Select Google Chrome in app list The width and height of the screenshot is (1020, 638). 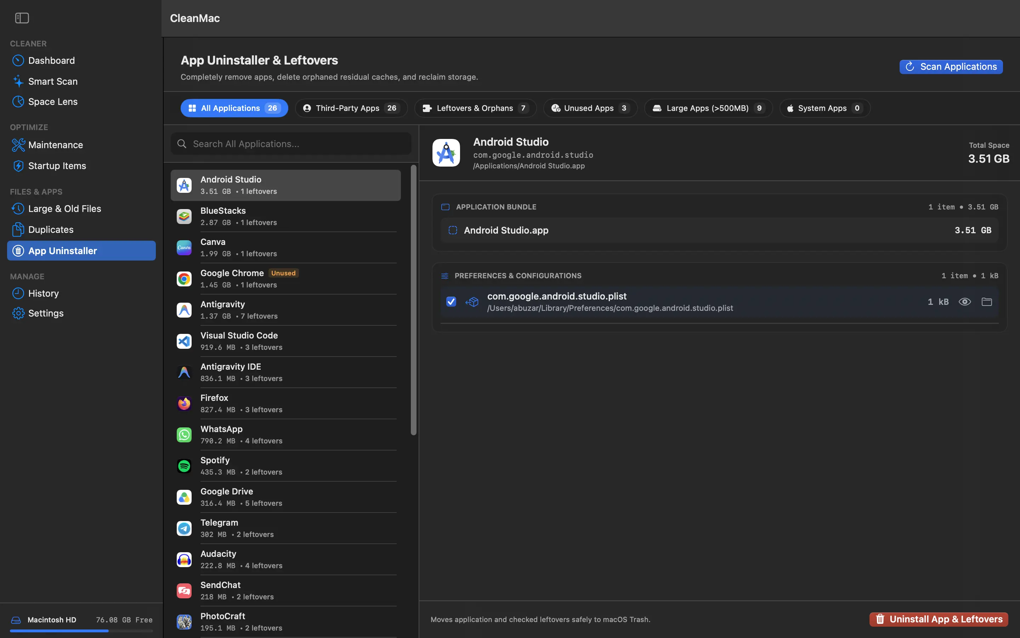(285, 279)
